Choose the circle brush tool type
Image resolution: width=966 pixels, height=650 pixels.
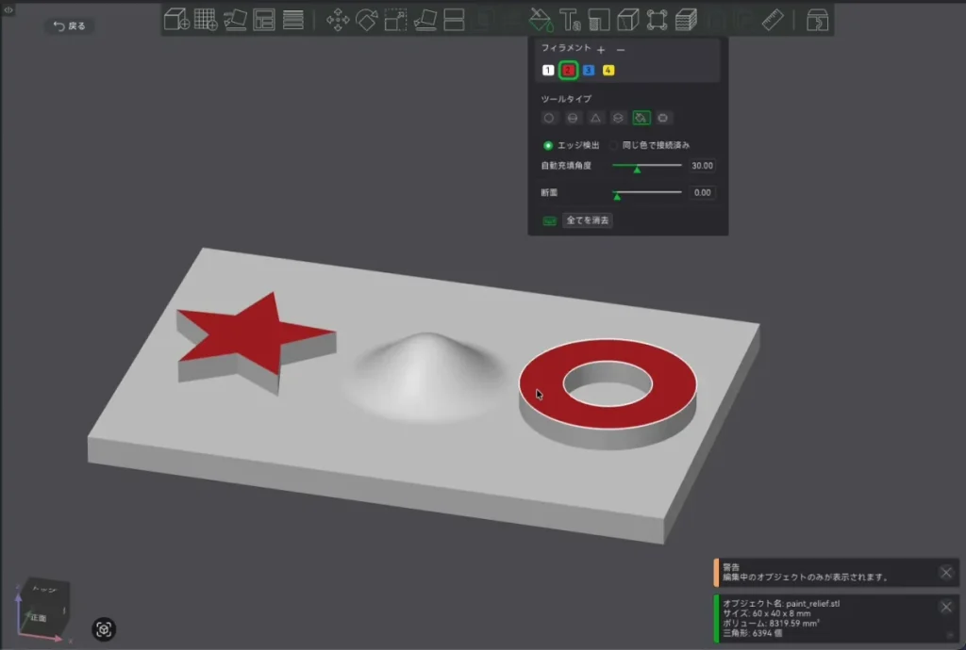tap(549, 118)
